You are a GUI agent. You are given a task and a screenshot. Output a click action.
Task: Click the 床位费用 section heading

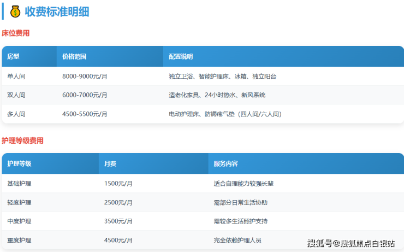15,33
